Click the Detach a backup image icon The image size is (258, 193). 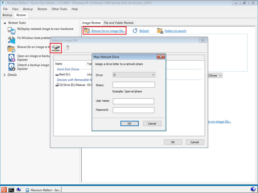click(12, 67)
